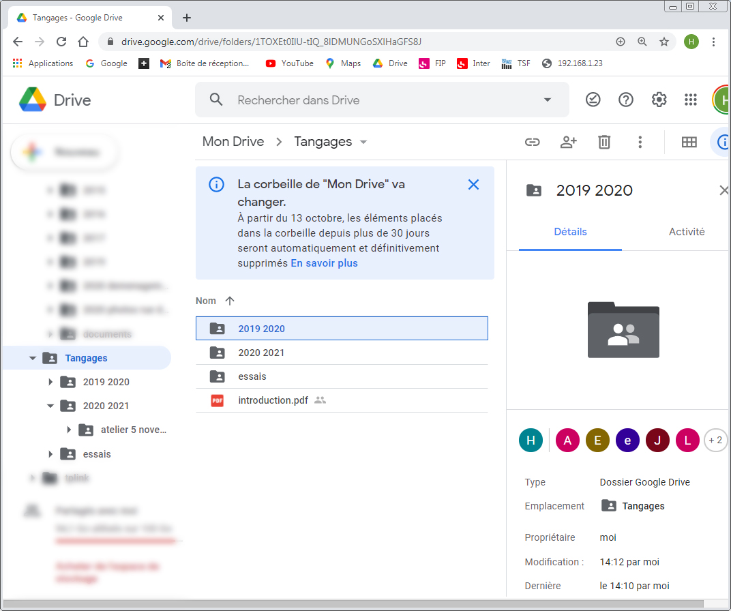Click the zoom magnifier icon in address bar
The width and height of the screenshot is (731, 611).
642,42
